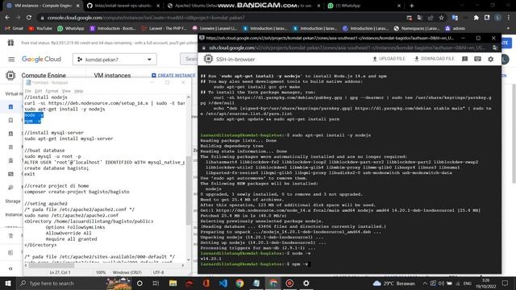This screenshot has width=516, height=290.
Task: Open File Explorer from taskbar
Action: point(173,283)
